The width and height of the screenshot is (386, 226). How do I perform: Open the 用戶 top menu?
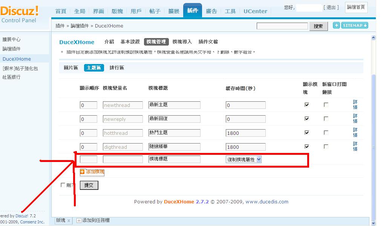coord(136,11)
